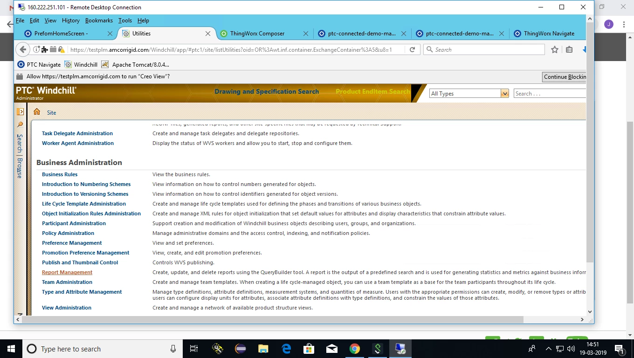634x358 pixels.
Task: Open Mail app from the taskbar
Action: click(332, 349)
